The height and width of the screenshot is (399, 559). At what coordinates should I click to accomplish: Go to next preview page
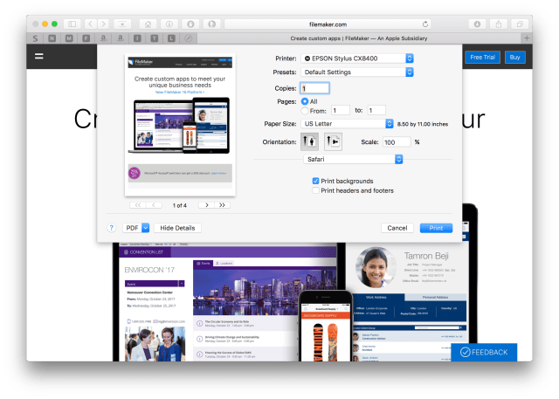click(x=206, y=205)
